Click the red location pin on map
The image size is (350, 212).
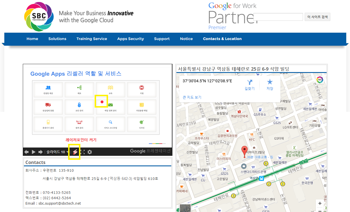[x=244, y=152]
